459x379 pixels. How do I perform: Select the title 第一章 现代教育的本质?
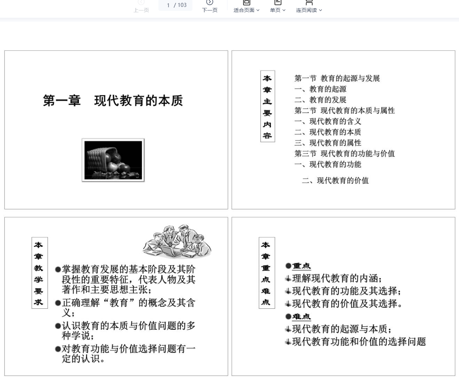[x=113, y=101]
